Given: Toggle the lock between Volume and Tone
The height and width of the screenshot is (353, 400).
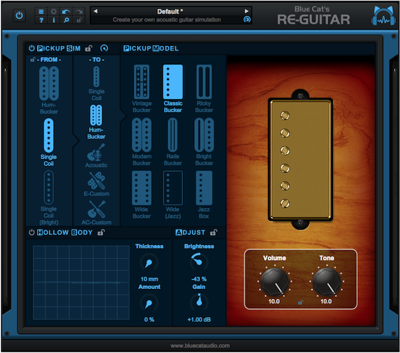Looking at the screenshot, I should click(x=301, y=302).
